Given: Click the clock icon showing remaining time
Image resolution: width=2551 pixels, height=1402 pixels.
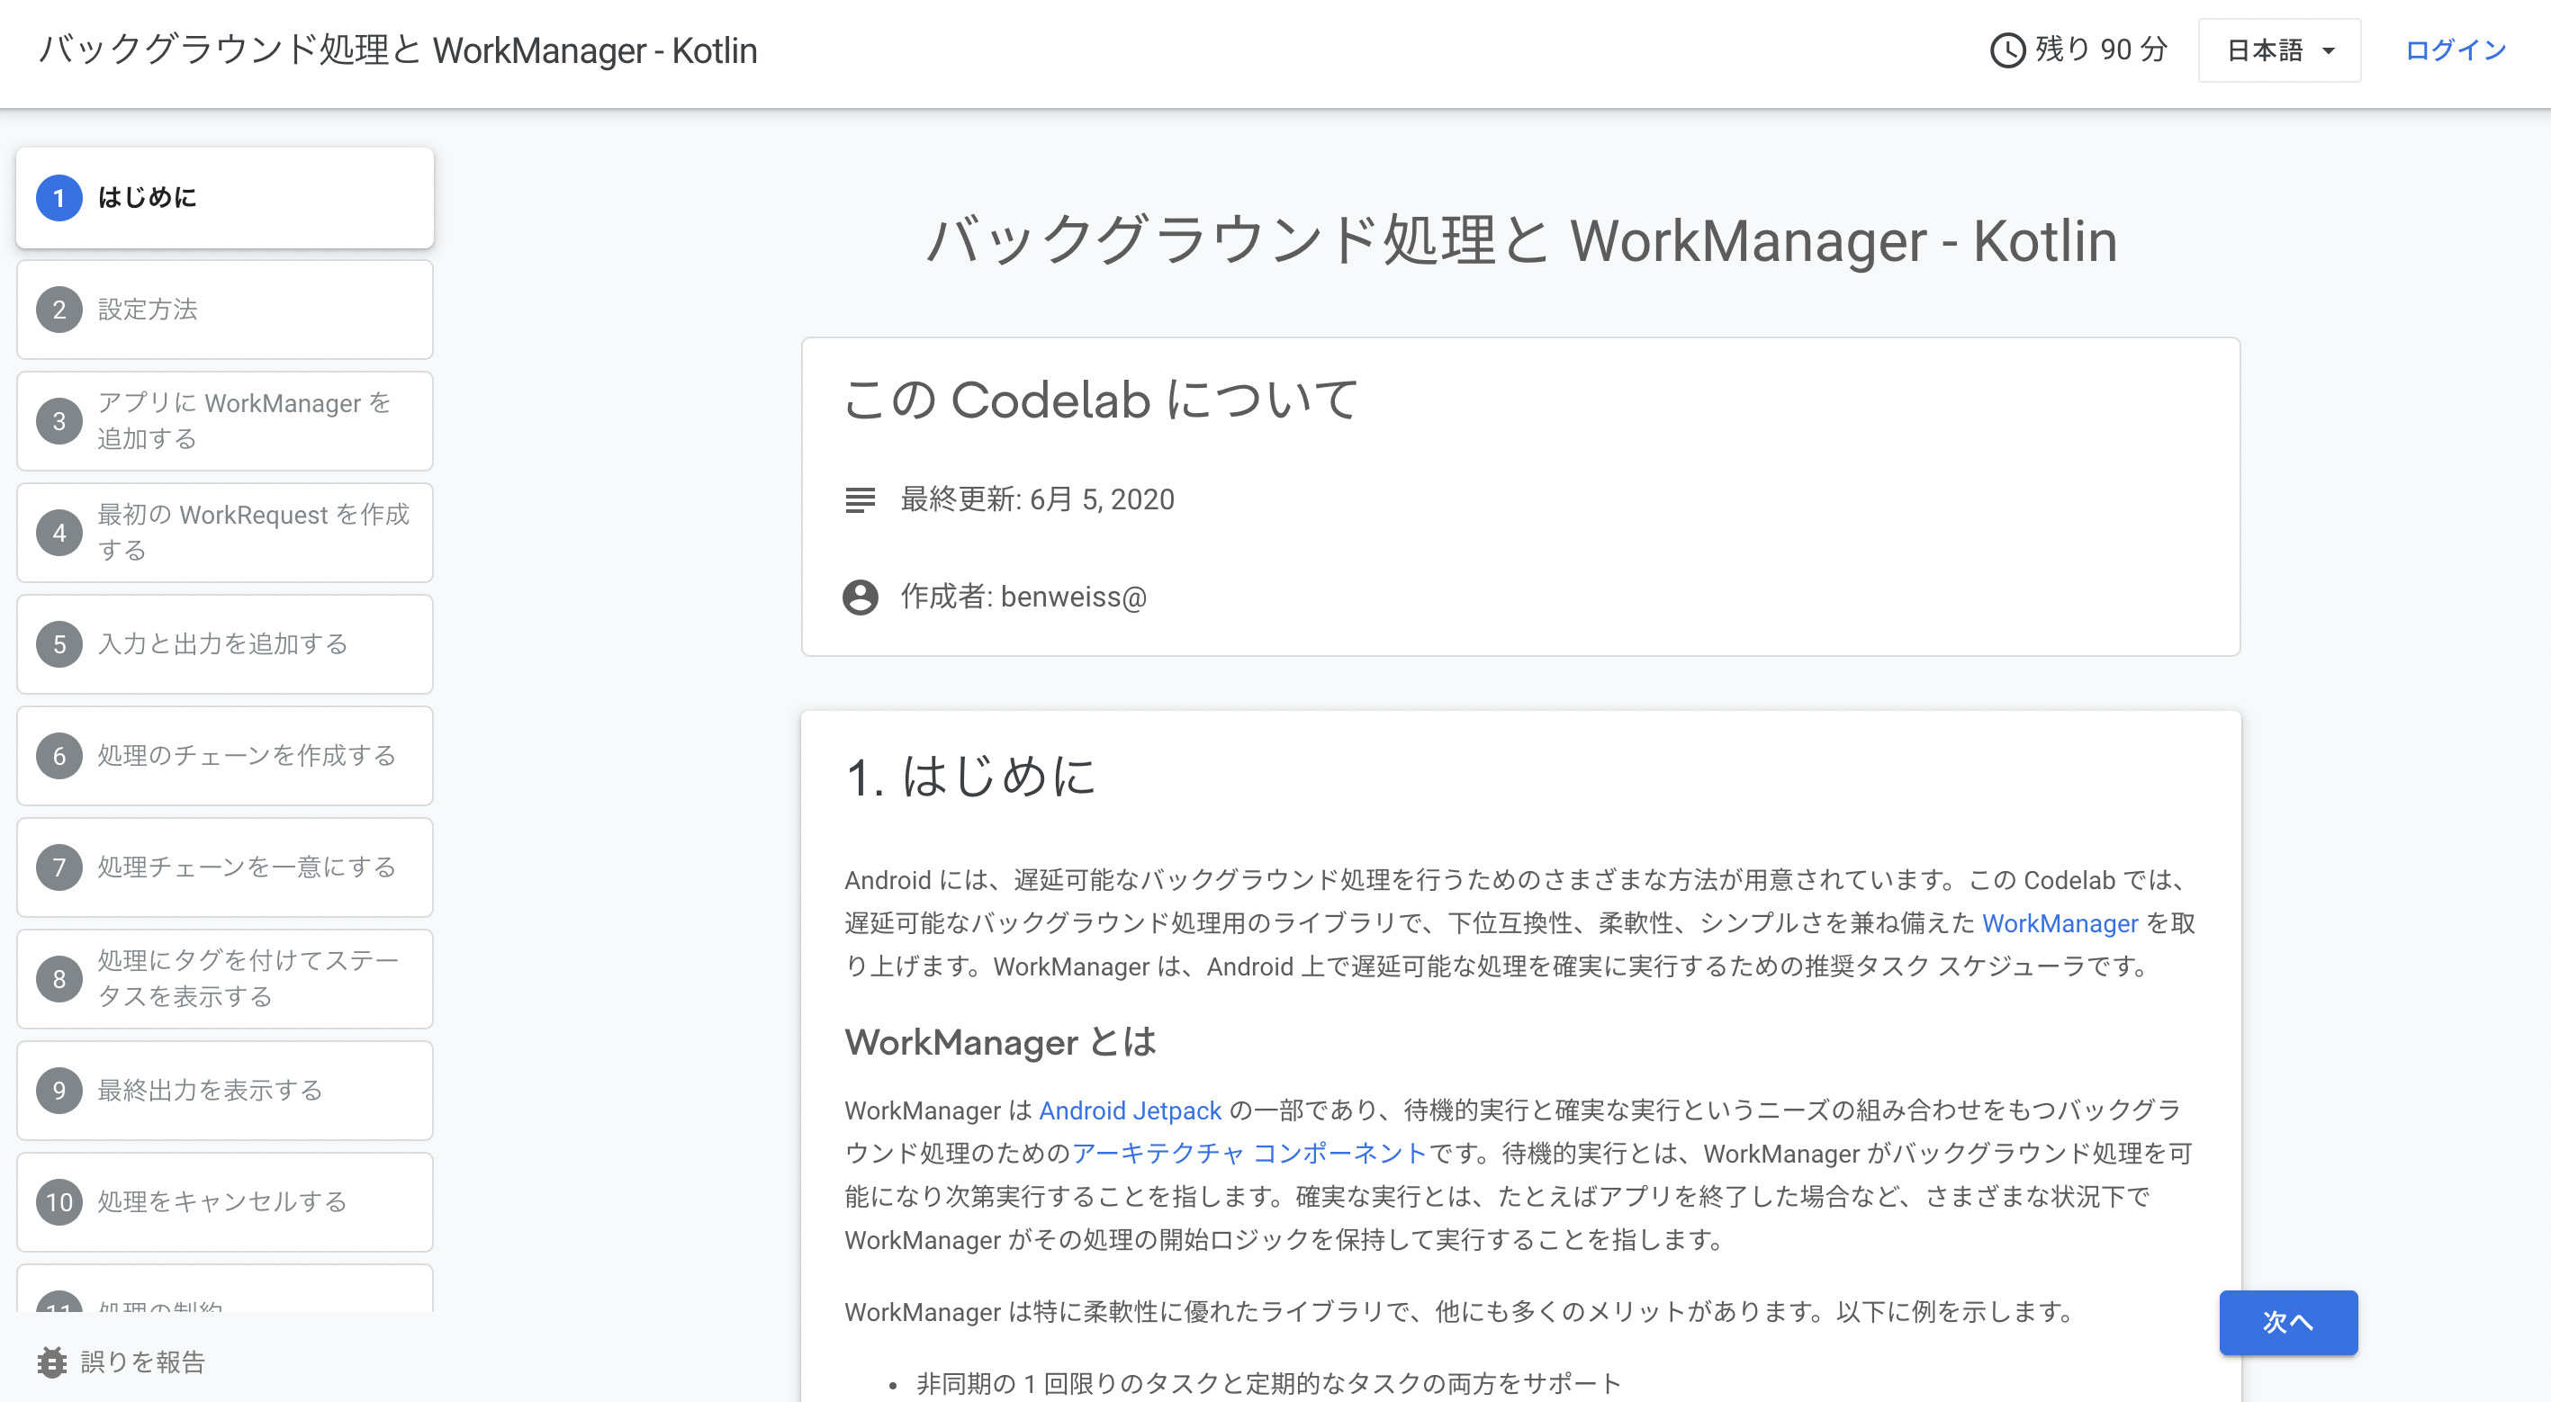Looking at the screenshot, I should coord(2008,49).
